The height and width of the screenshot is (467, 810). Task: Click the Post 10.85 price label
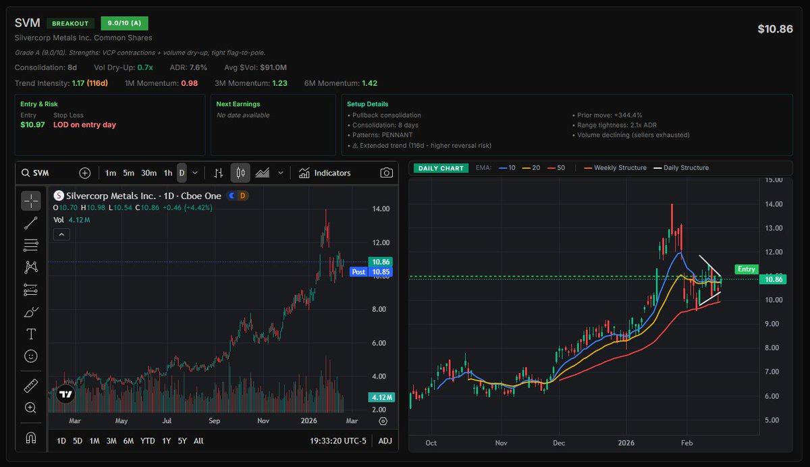pyautogui.click(x=369, y=272)
